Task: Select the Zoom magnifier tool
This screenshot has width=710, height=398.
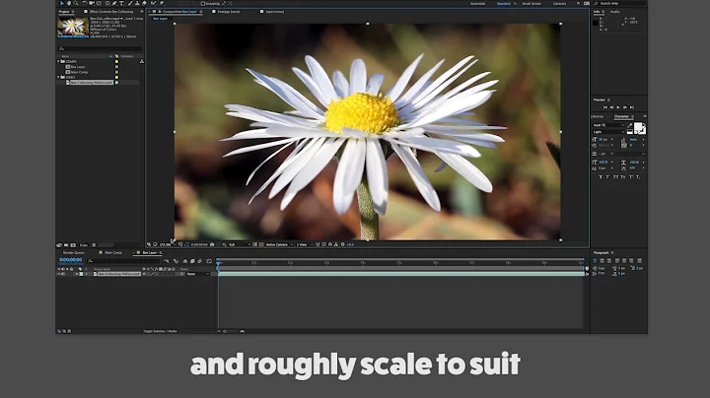Action: [76, 3]
